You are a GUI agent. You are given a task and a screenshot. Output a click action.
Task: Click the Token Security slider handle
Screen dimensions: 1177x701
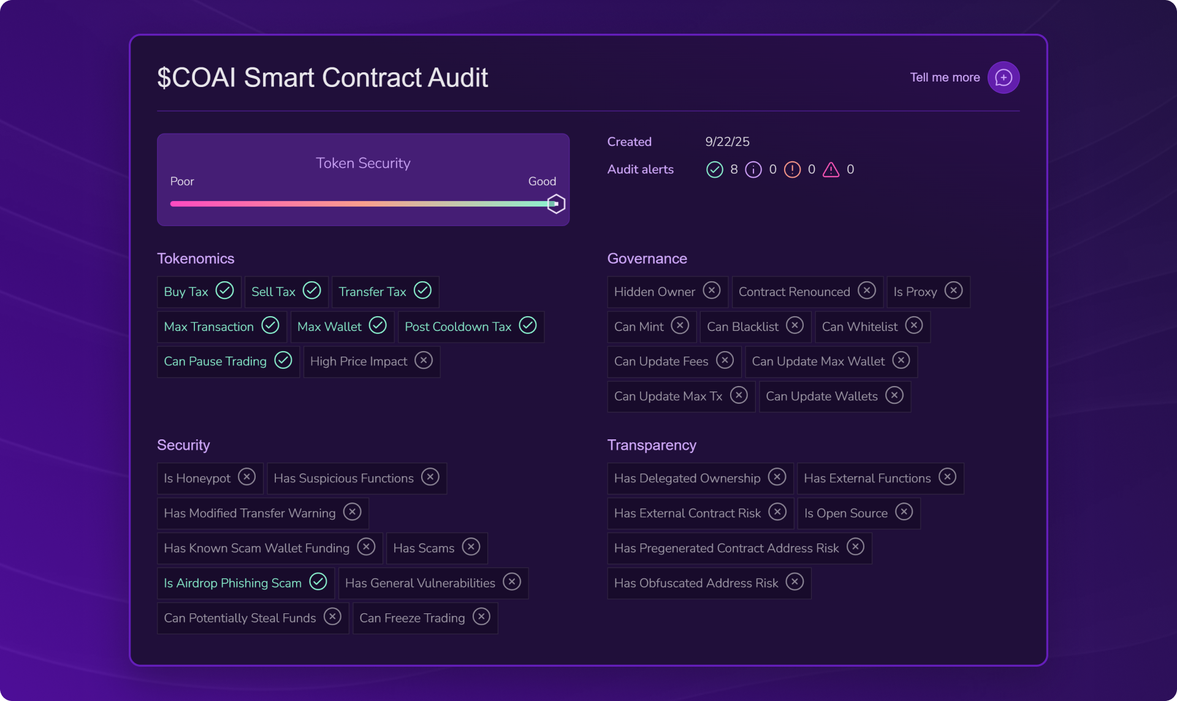click(x=555, y=204)
